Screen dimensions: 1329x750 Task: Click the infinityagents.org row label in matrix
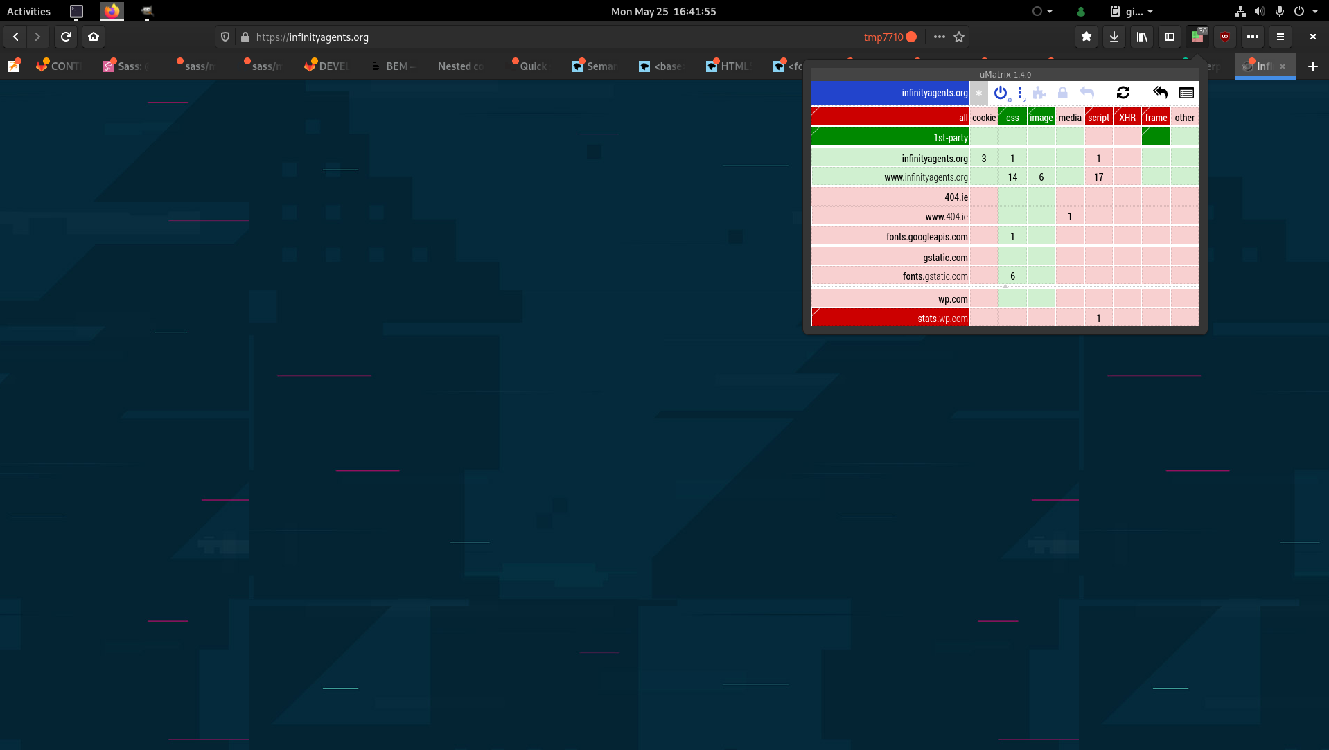click(890, 159)
